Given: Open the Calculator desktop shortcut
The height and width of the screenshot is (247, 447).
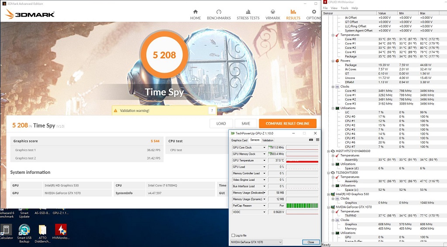Looking at the screenshot, I should pyautogui.click(x=6, y=232).
